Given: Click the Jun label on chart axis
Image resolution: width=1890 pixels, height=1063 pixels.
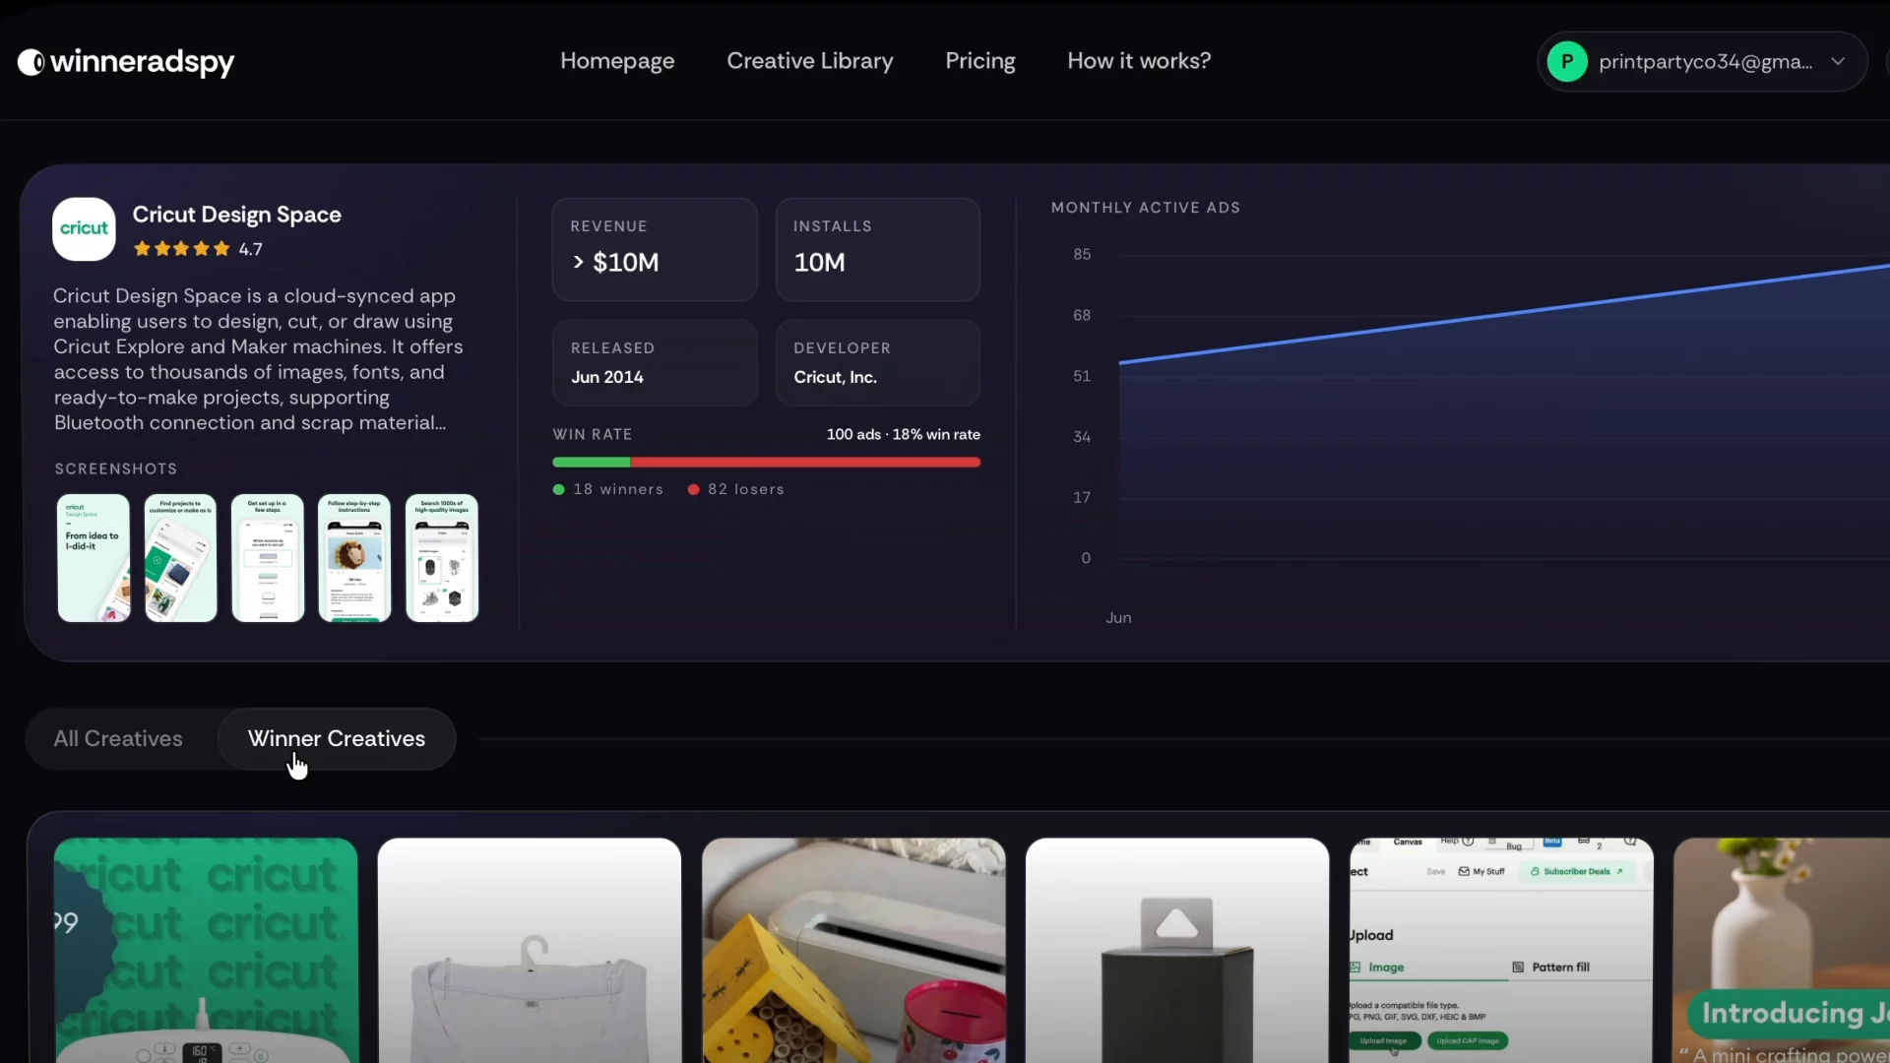Looking at the screenshot, I should (1118, 618).
